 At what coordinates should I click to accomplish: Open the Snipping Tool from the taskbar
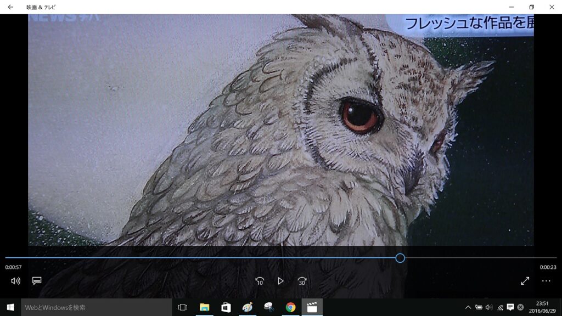click(269, 307)
